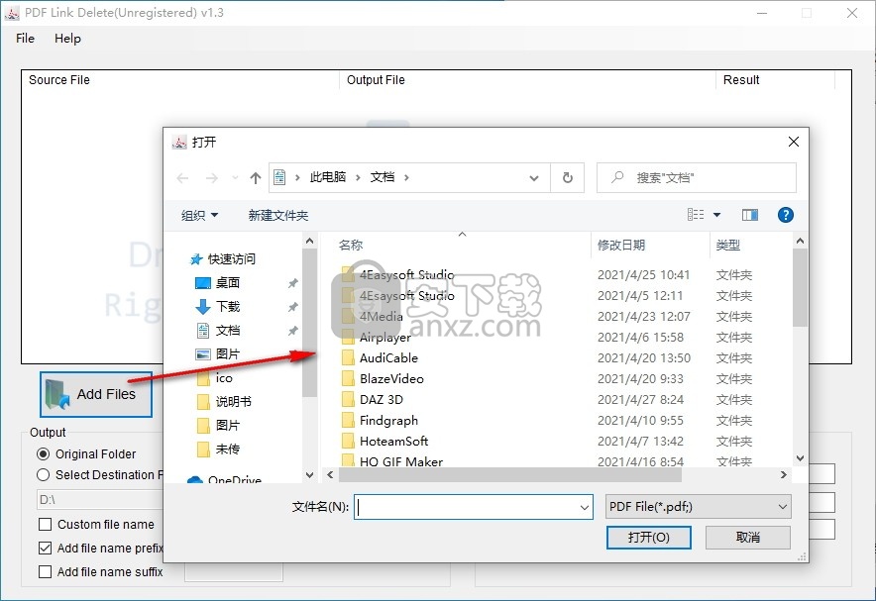Select the Airplayer folder

[x=385, y=337]
